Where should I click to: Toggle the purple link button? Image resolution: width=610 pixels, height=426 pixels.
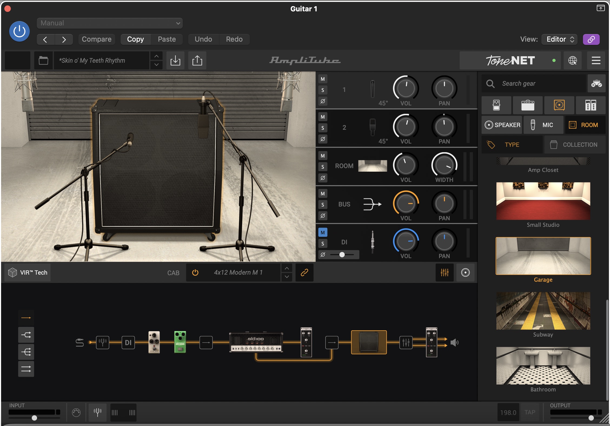pyautogui.click(x=591, y=39)
